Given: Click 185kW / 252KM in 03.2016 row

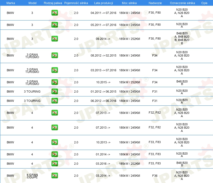Looking at the screenshot, I should coord(129,164).
